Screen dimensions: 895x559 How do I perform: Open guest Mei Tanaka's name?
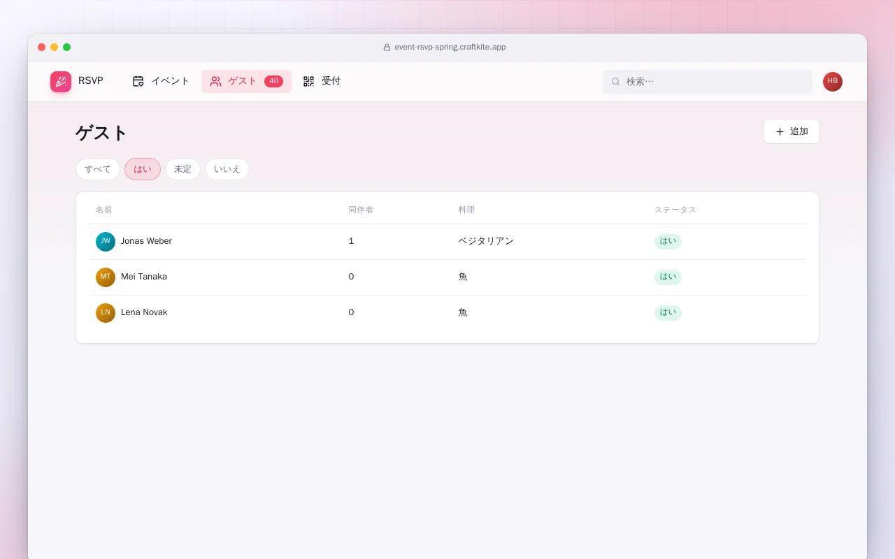tap(144, 277)
